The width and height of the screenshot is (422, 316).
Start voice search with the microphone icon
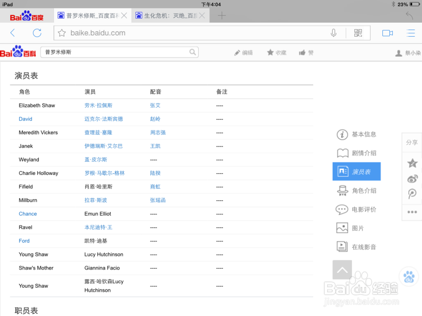333,32
